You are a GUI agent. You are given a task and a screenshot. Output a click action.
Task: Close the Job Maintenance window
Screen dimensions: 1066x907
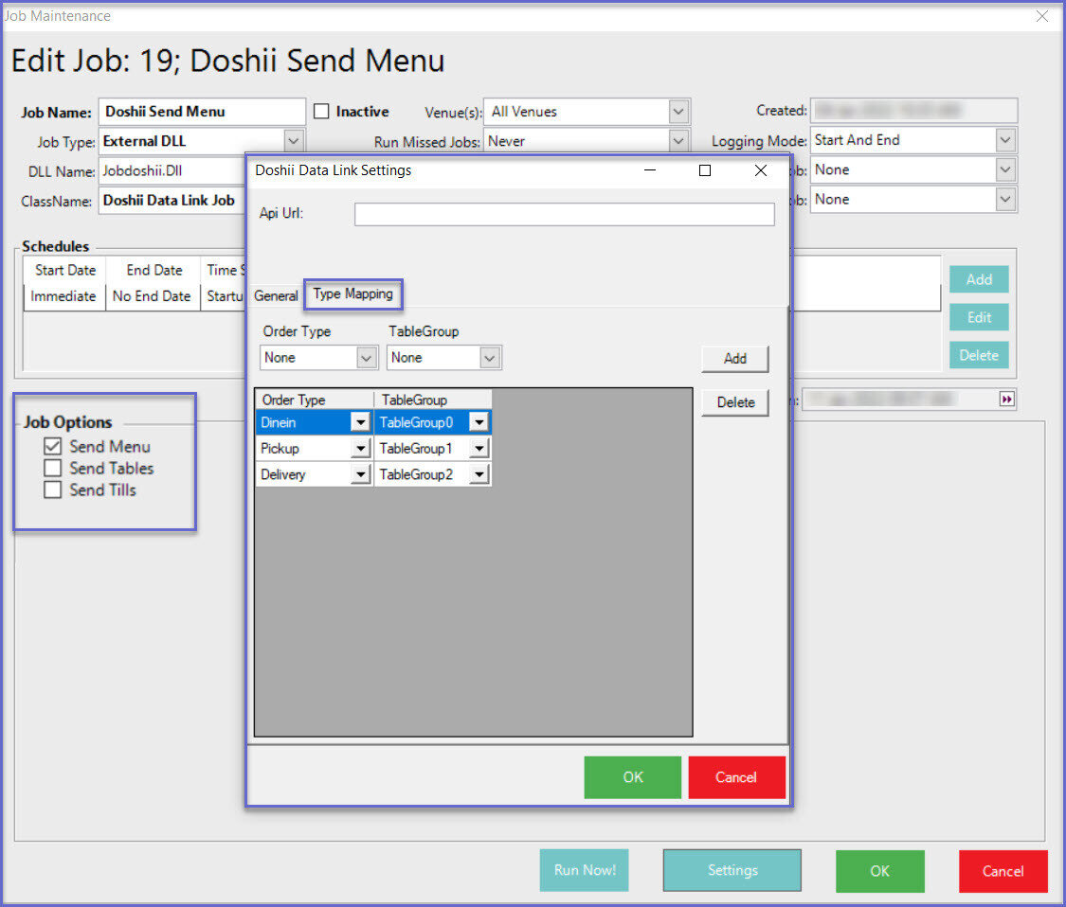[x=1041, y=16]
